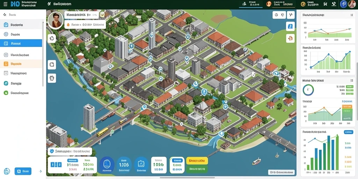This screenshot has height=179, width=358.
Task: Click the name card beside the map avatar
Action: (81, 15)
